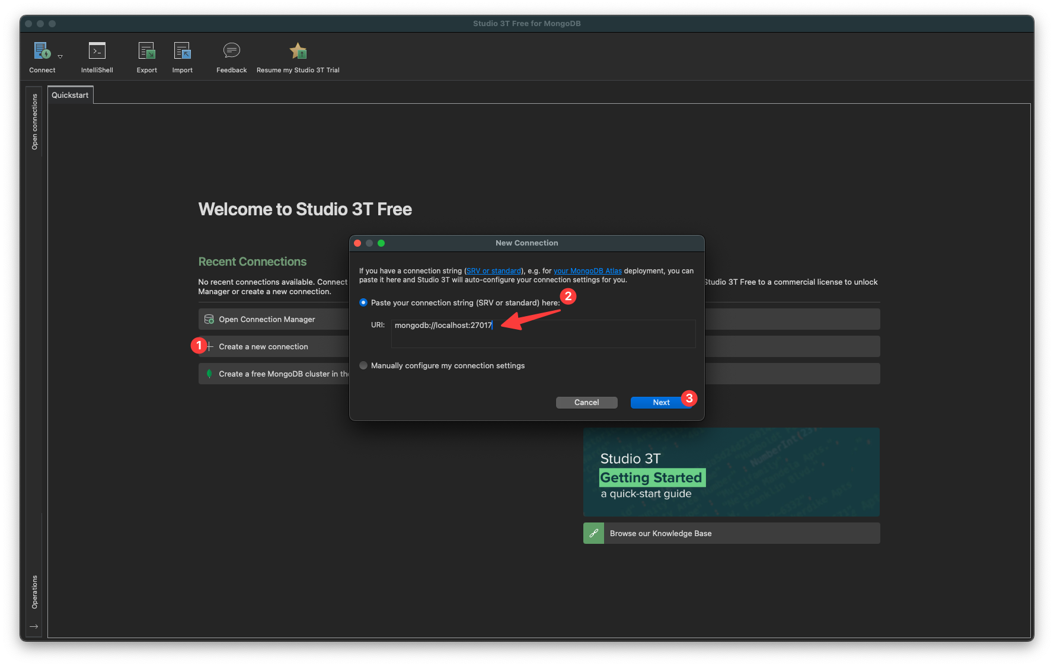The width and height of the screenshot is (1054, 666).
Task: Open the Connect dropdown arrow
Action: pos(60,57)
